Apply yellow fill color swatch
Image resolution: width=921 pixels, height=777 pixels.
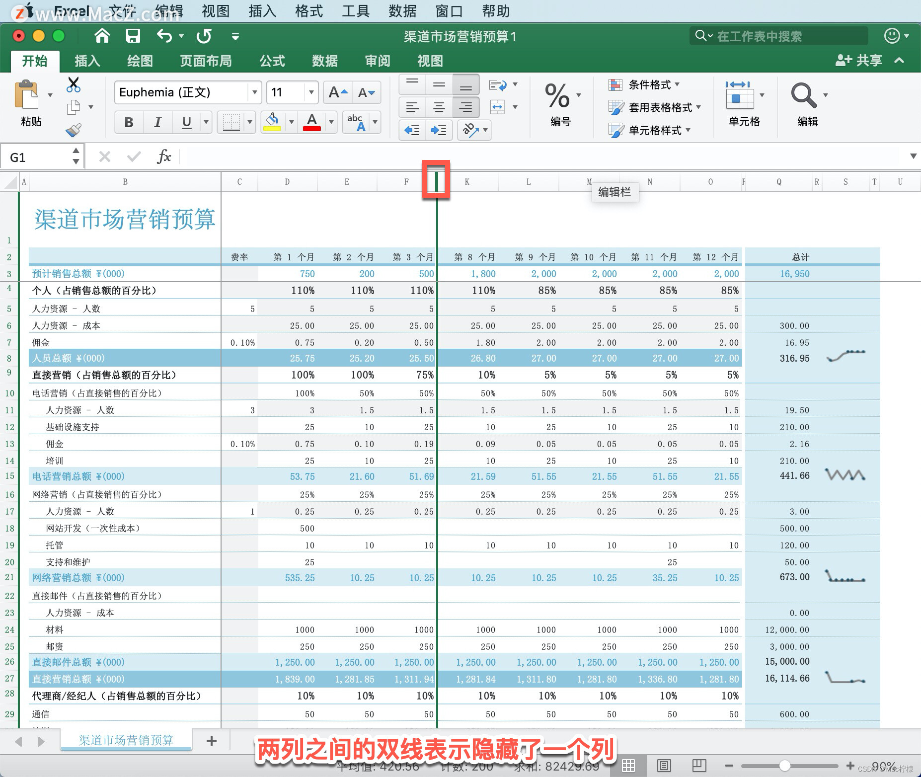[x=272, y=129]
